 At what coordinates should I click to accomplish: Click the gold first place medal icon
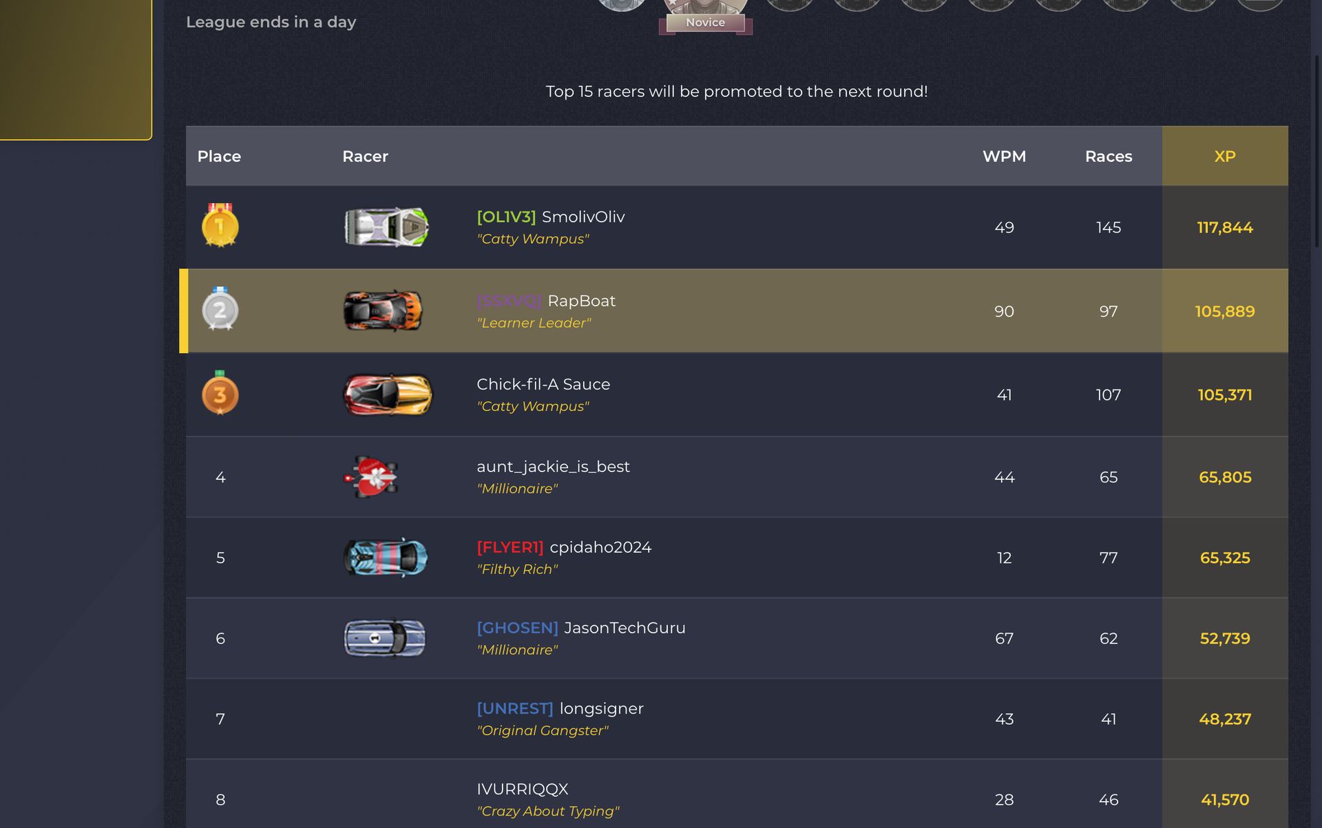(220, 226)
